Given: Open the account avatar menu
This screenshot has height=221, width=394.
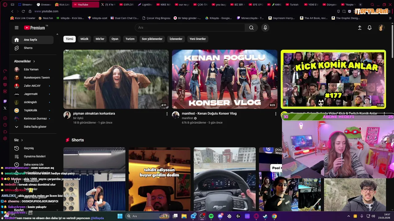Looking at the screenshot, I should point(381,28).
